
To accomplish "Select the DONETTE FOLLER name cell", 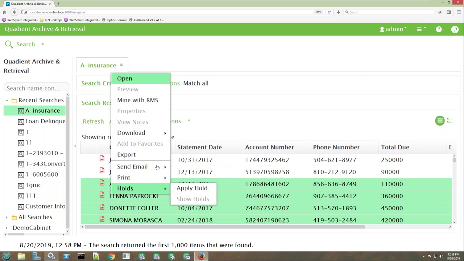I will 134,208.
